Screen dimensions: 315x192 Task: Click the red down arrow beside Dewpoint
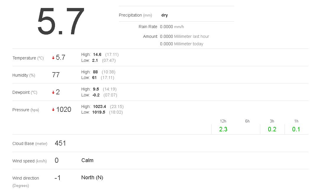53,92
